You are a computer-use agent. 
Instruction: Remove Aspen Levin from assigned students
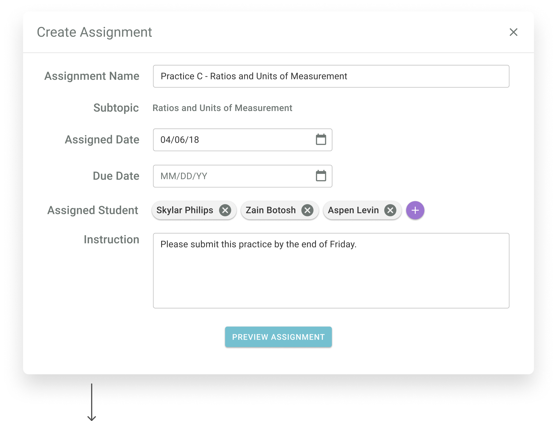390,210
